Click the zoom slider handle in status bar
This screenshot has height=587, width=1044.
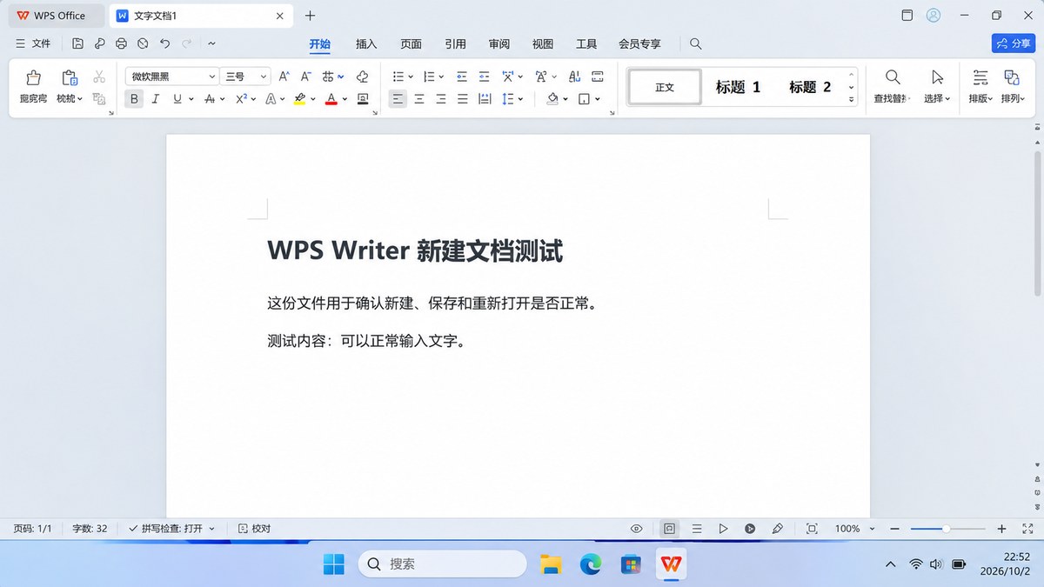click(946, 528)
